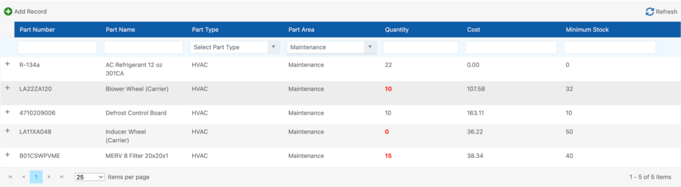Click the cost 107.58 cell
The height and width of the screenshot is (187, 681).
[x=476, y=89]
